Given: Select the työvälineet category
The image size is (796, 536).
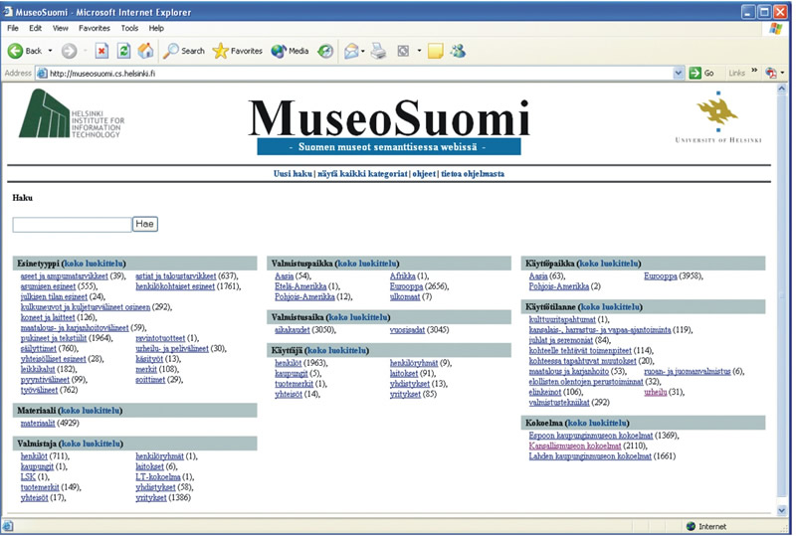Looking at the screenshot, I should (40, 390).
